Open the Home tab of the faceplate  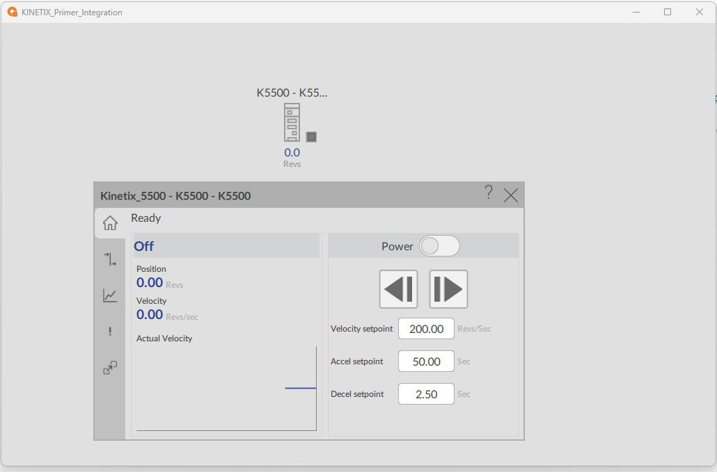pos(110,223)
